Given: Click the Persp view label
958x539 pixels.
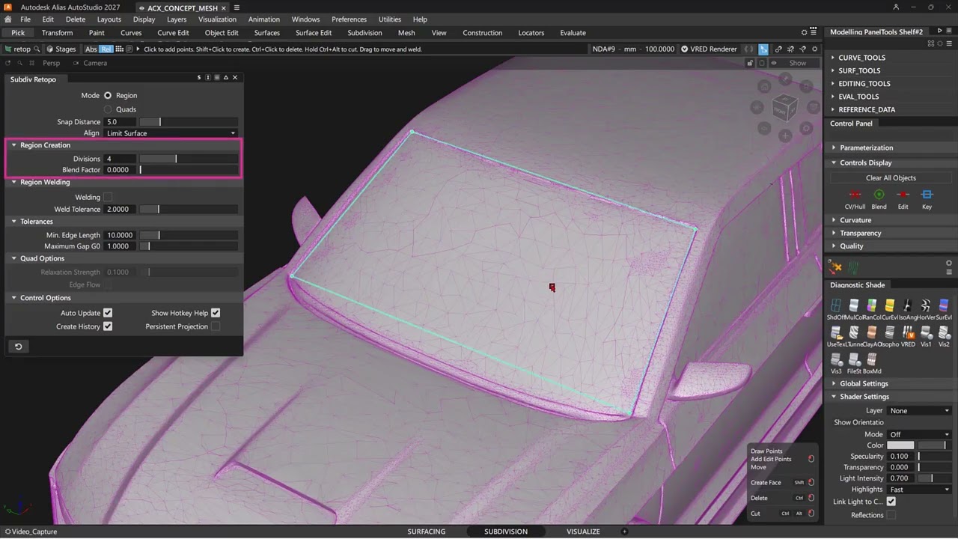Looking at the screenshot, I should (x=51, y=63).
